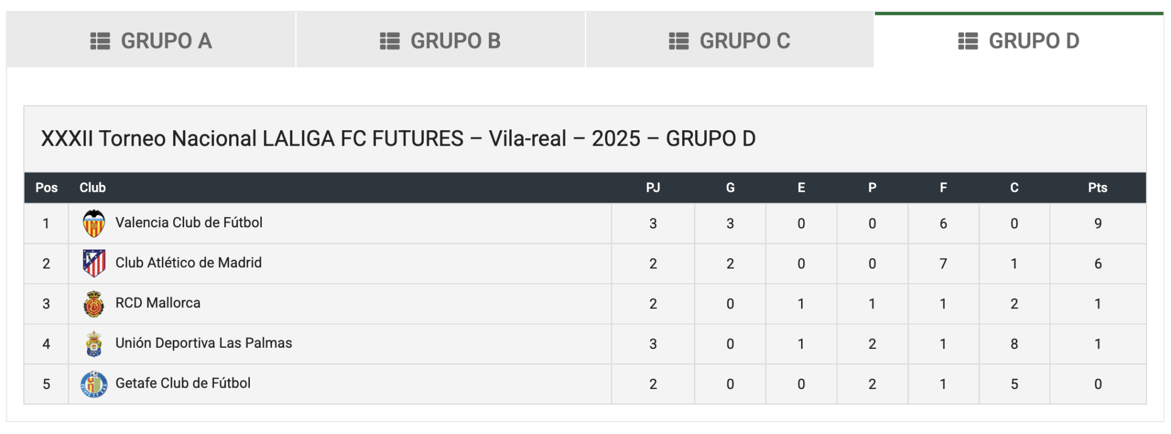Open the Getafe Club de Fútbol name
The image size is (1171, 434).
pyautogui.click(x=183, y=383)
